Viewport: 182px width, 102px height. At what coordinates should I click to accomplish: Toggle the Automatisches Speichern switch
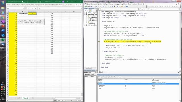click(x=23, y=2)
